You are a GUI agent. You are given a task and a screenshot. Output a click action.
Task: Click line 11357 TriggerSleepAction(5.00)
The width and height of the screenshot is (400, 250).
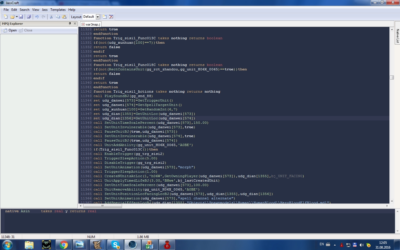(x=125, y=158)
